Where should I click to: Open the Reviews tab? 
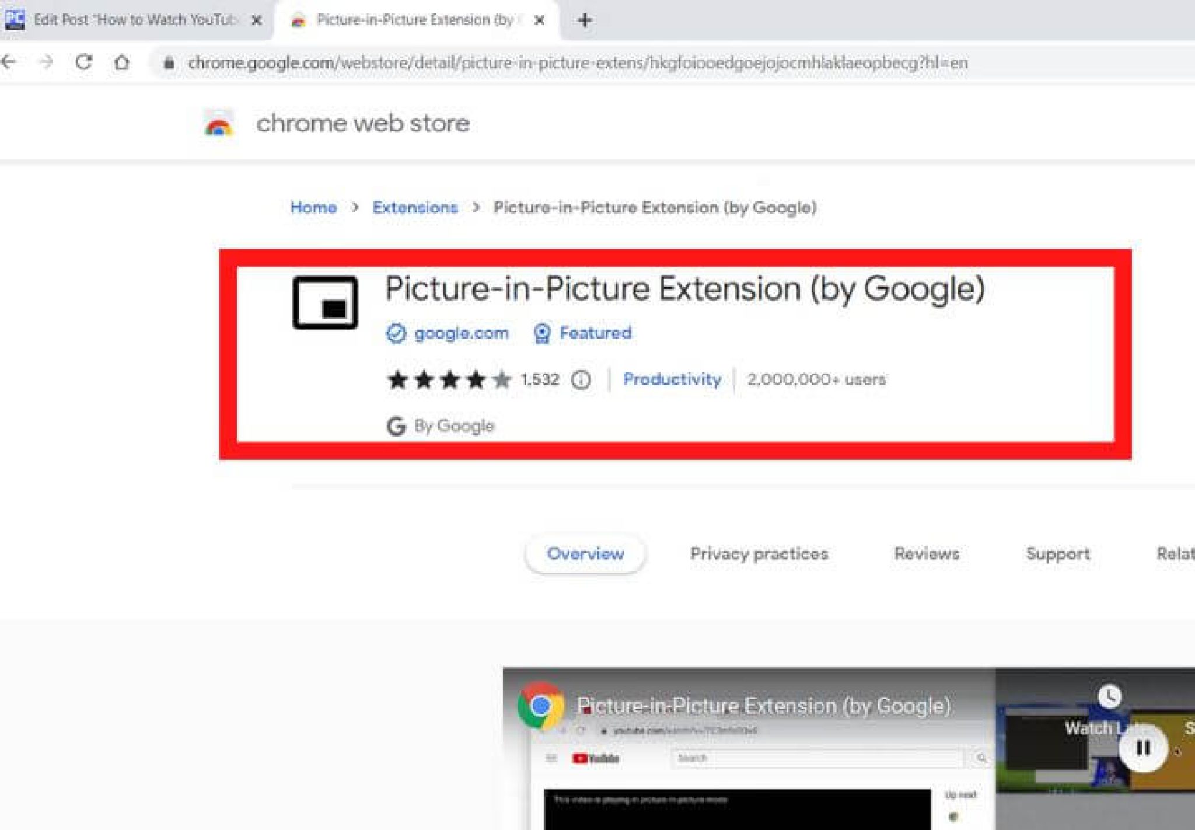click(927, 553)
